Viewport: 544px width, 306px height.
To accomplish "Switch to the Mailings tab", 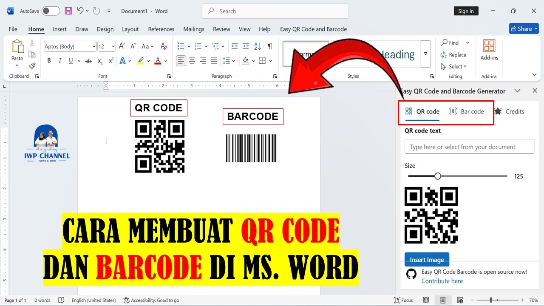I will [194, 29].
